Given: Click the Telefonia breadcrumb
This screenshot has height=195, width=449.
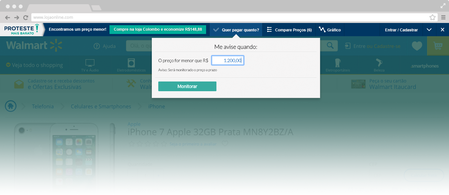Looking at the screenshot, I should 43,106.
